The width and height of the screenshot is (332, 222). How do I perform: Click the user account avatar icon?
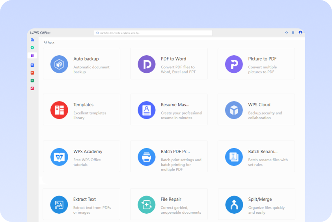pyautogui.click(x=300, y=33)
